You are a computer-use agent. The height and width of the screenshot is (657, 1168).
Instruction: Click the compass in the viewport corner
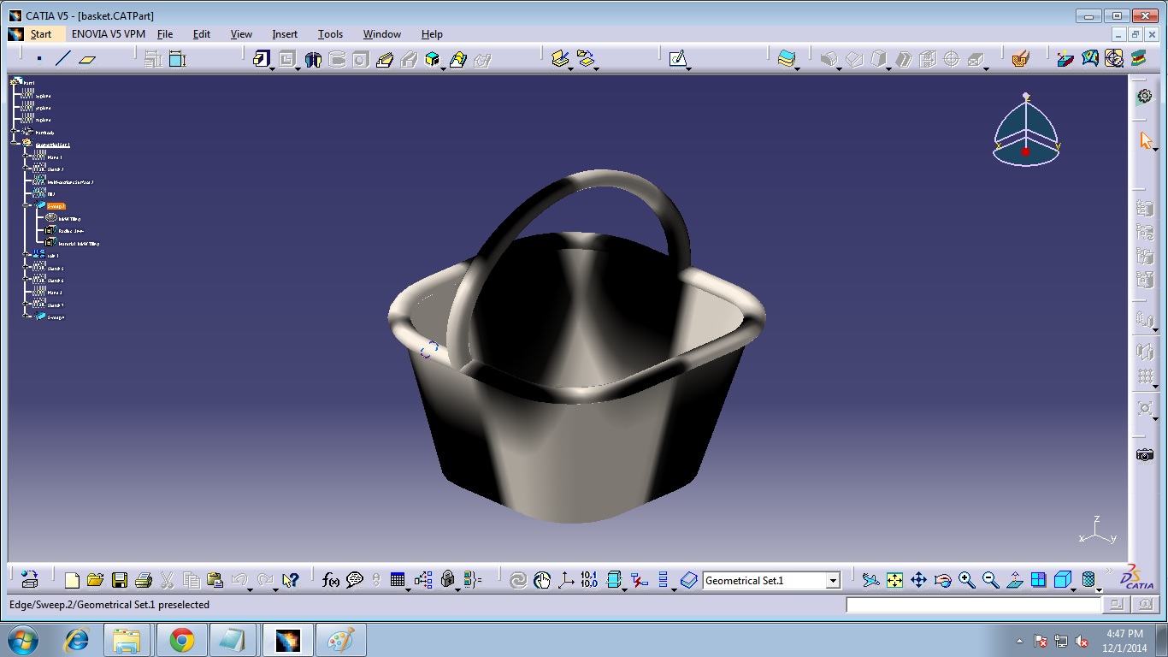point(1026,130)
